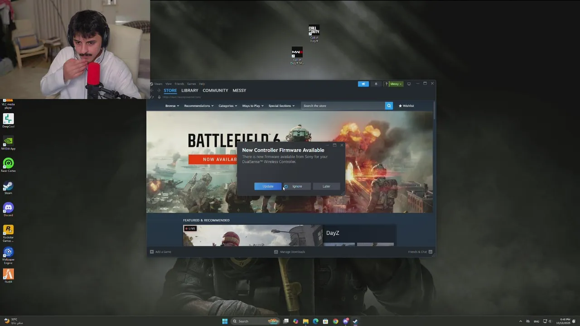Screen dimensions: 580x326
Task: Open the View menu
Action: point(169,84)
